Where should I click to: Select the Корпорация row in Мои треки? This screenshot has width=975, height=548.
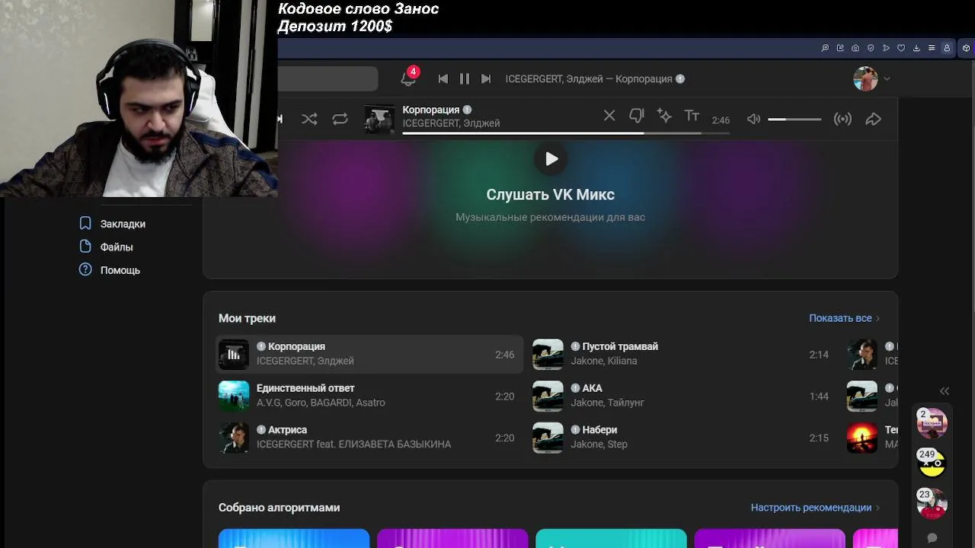369,354
